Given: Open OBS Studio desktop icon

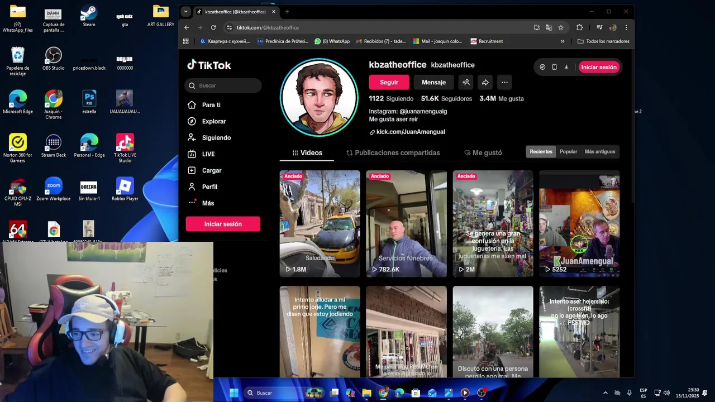Looking at the screenshot, I should tap(54, 59).
